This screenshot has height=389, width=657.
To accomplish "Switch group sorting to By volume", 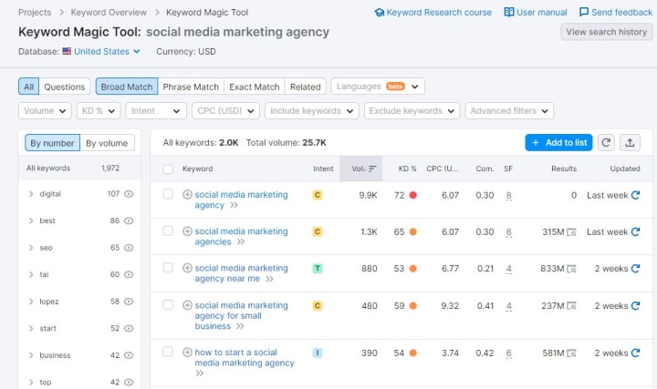I will pos(107,143).
